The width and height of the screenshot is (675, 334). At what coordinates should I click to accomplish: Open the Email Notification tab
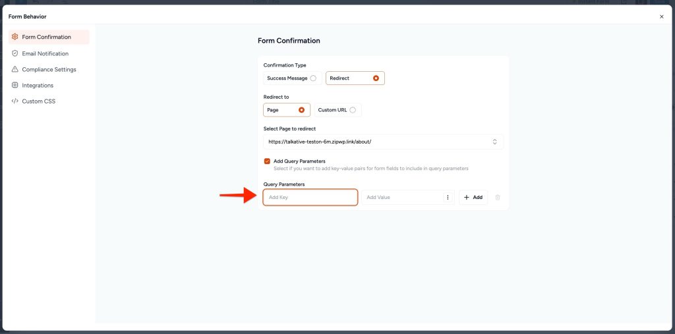click(x=45, y=53)
